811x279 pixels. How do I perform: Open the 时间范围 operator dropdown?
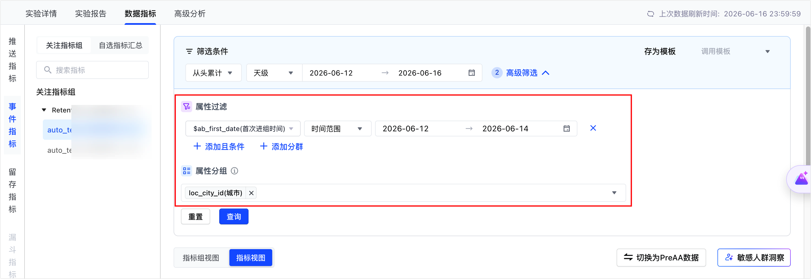click(x=338, y=129)
